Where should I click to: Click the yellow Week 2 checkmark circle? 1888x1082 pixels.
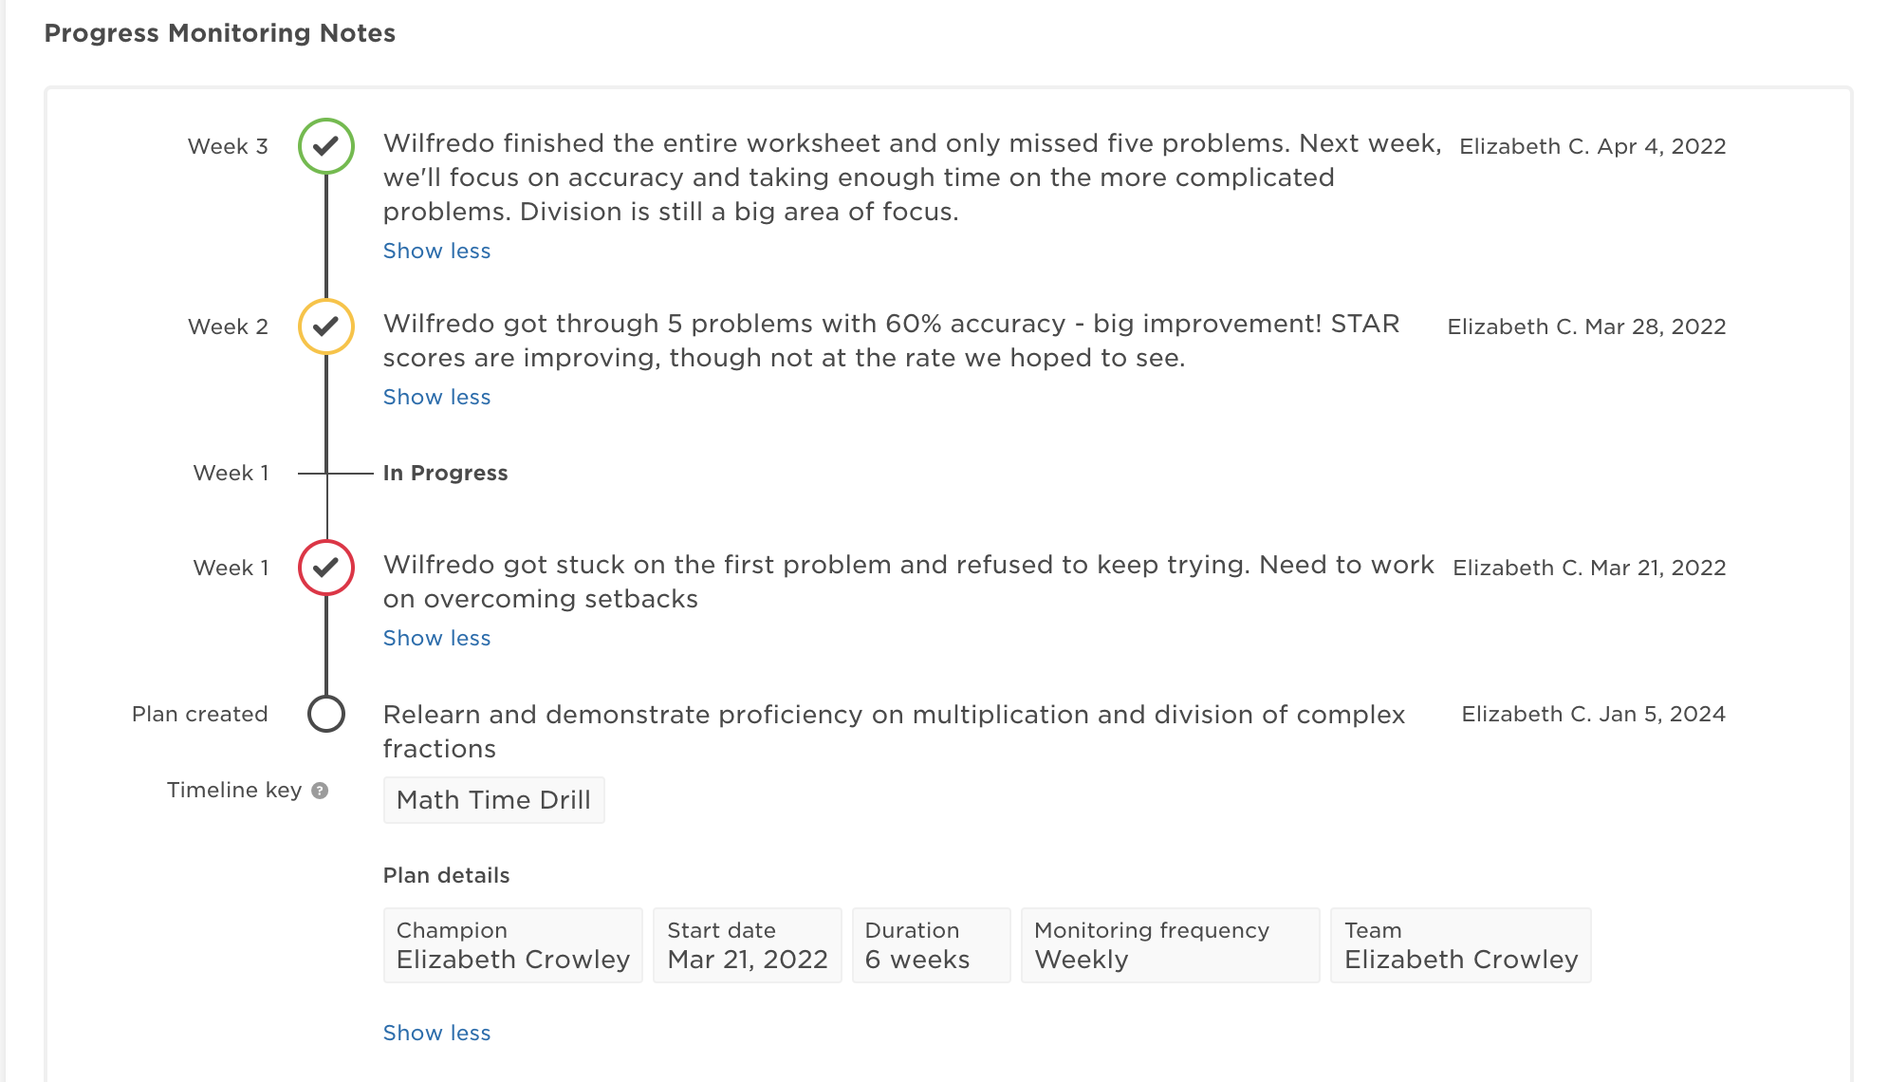click(326, 326)
